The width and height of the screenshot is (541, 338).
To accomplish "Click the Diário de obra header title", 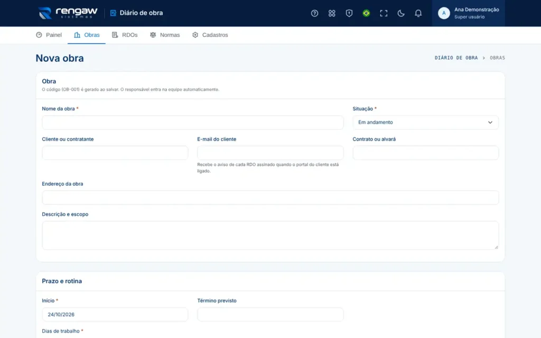I will tap(141, 13).
